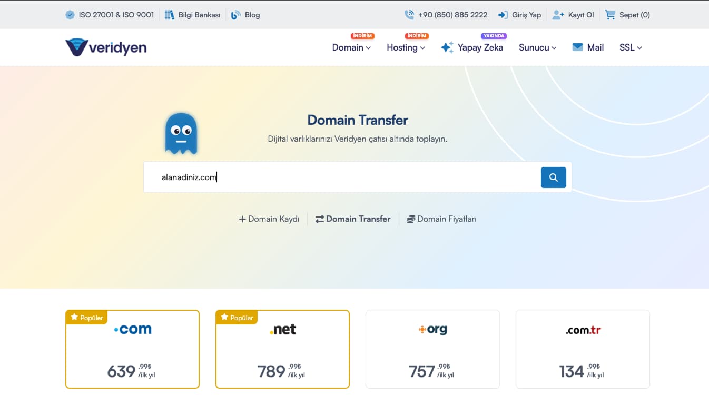
Task: Click the Blog icon
Action: 236,15
